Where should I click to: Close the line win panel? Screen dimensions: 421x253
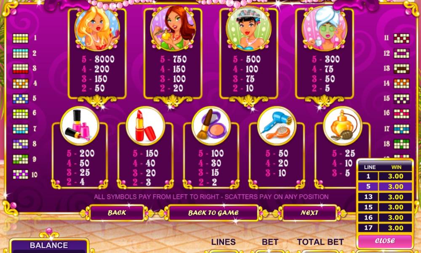click(385, 241)
